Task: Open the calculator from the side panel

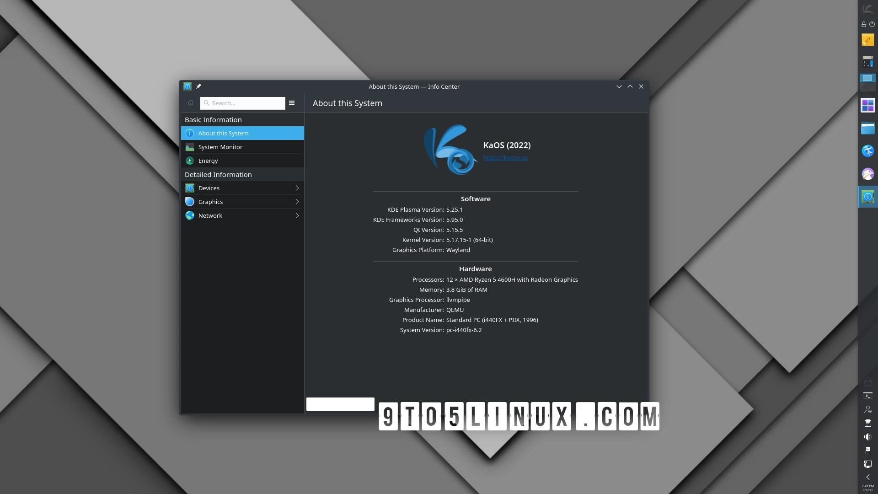Action: (x=867, y=62)
